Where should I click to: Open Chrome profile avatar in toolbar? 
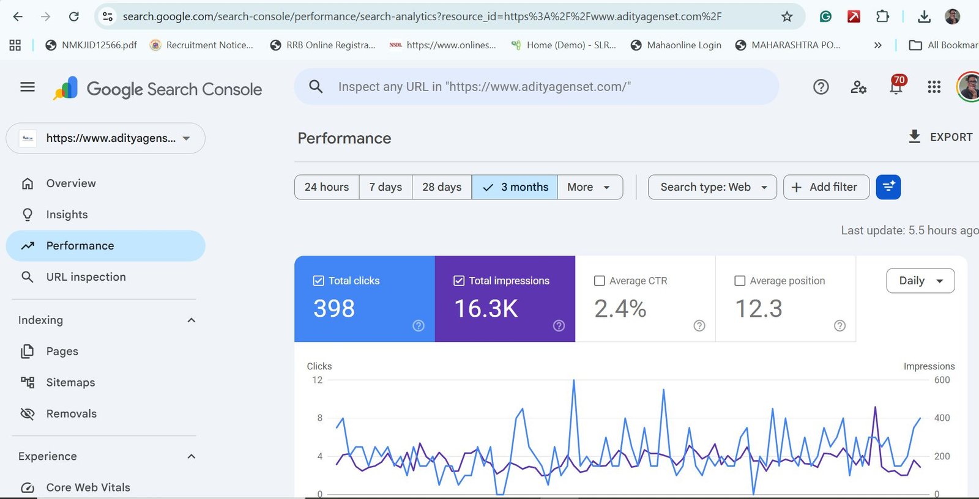tap(952, 17)
